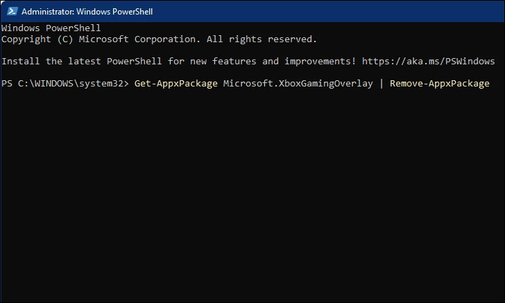Click the PowerShell icon in title bar

pos(10,11)
